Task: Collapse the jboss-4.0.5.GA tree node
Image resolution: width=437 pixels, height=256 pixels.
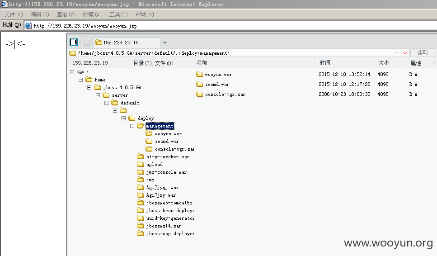Action: tap(89, 87)
